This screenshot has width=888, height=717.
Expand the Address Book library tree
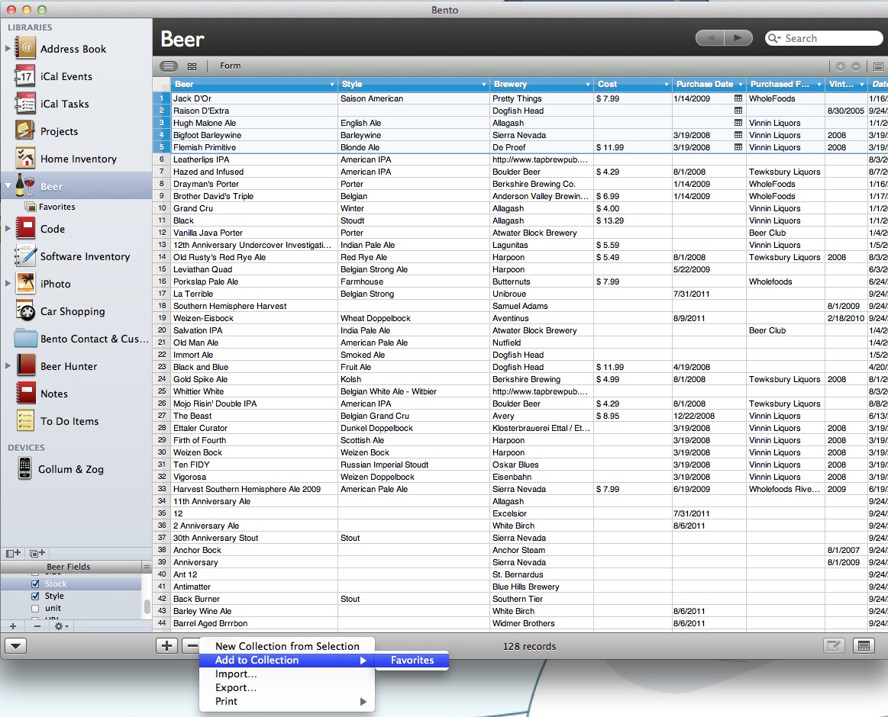click(x=8, y=49)
